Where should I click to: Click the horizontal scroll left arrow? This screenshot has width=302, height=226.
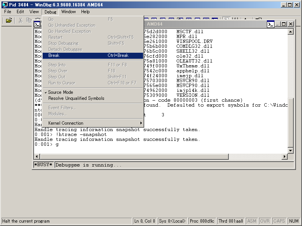tap(37, 157)
